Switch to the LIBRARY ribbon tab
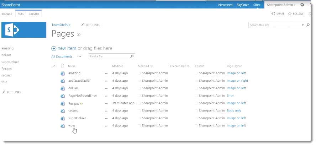316x146 pixels. (34, 14)
